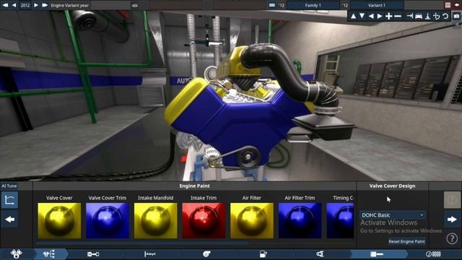Edit the Variant 1 name field

click(x=377, y=5)
